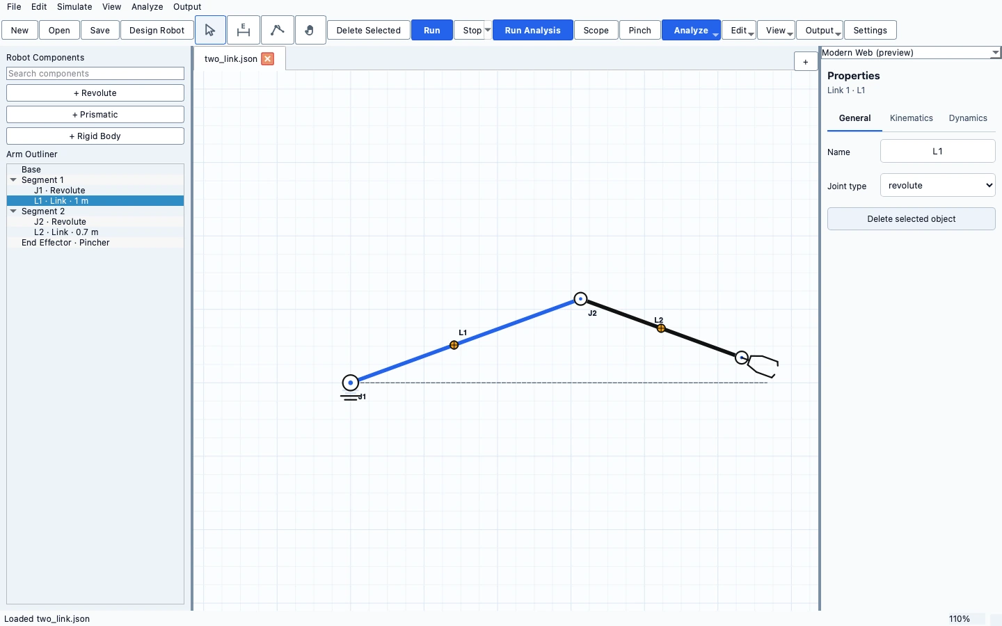The width and height of the screenshot is (1002, 626).
Task: Switch to the Dynamics tab
Action: click(x=968, y=118)
